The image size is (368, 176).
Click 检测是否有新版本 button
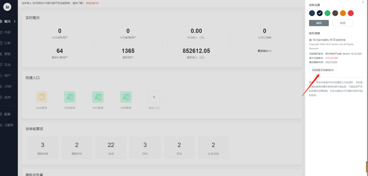(323, 70)
